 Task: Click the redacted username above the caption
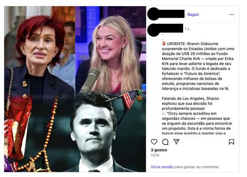point(171,28)
